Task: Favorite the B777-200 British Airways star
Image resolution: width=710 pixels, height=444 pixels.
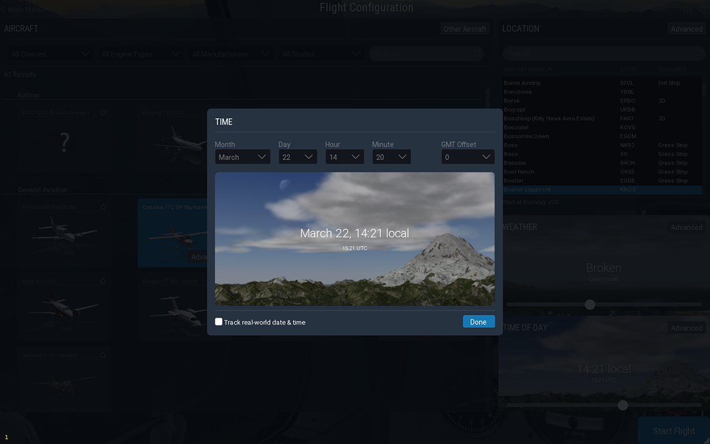Action: [103, 112]
